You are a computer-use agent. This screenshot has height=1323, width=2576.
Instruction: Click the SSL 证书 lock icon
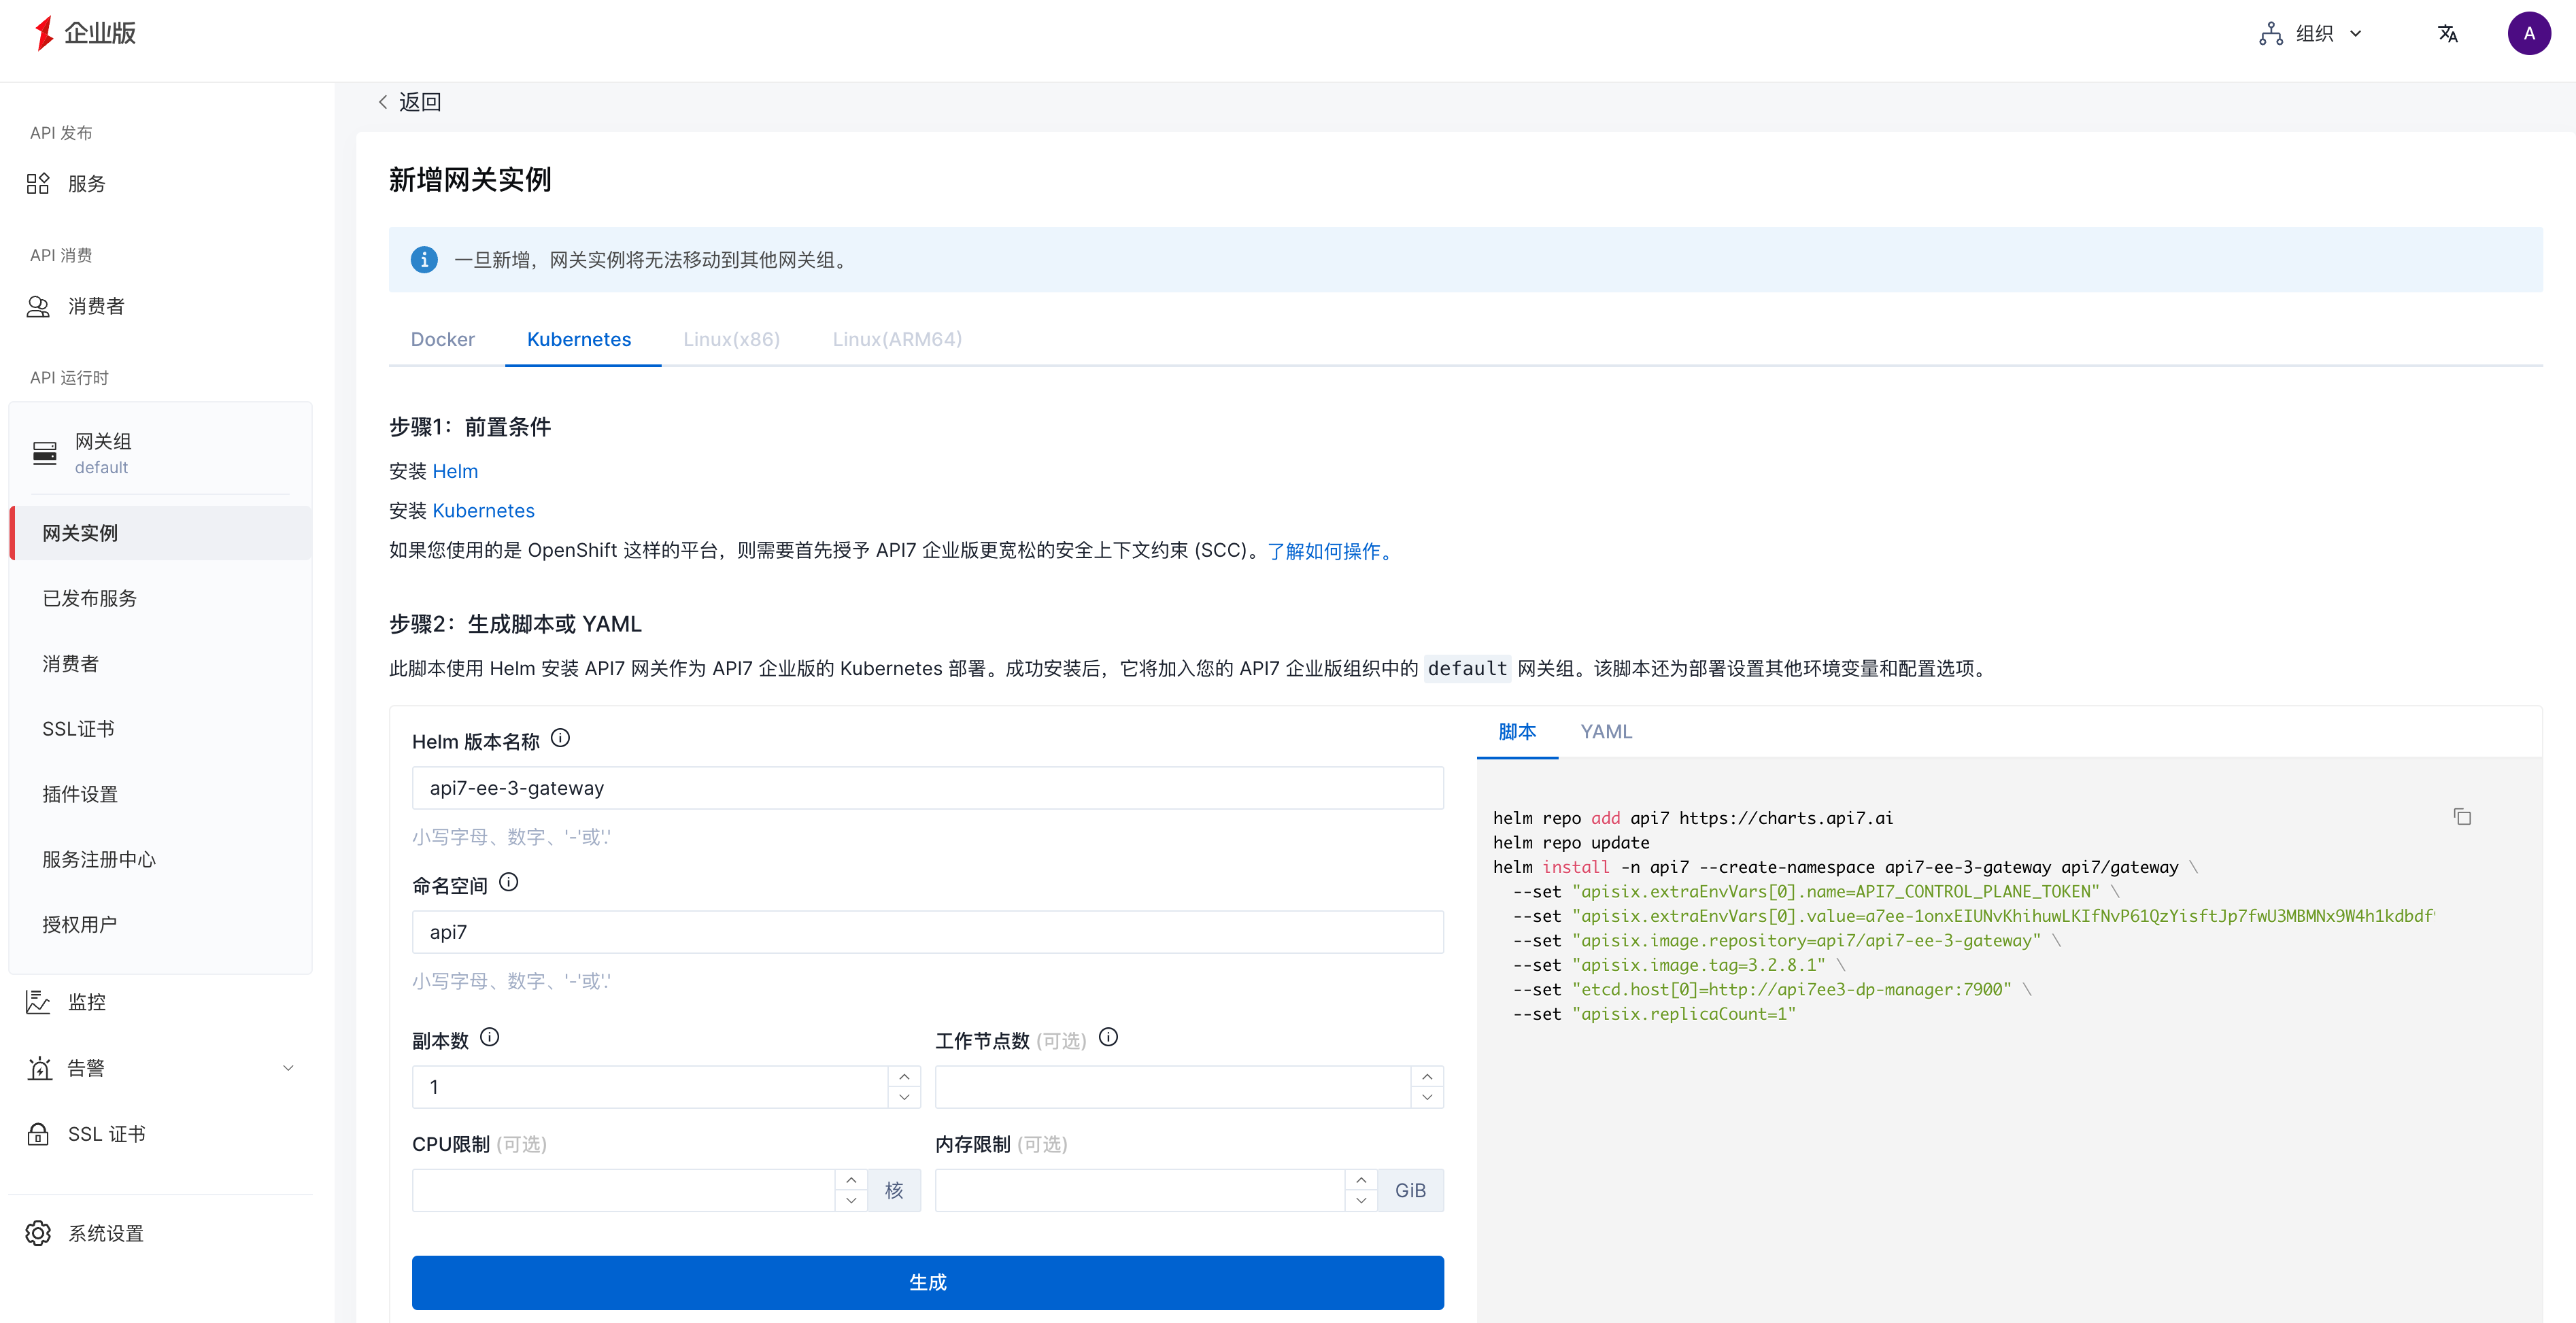click(38, 1134)
